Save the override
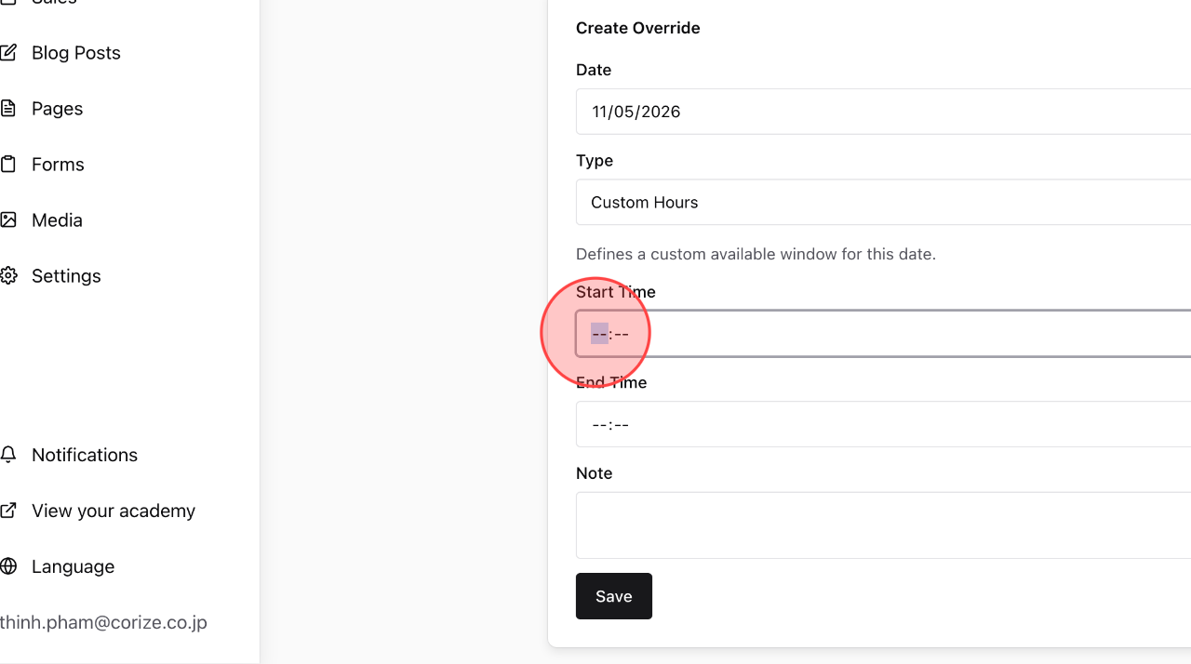Viewport: 1191px width, 664px height. click(x=614, y=596)
